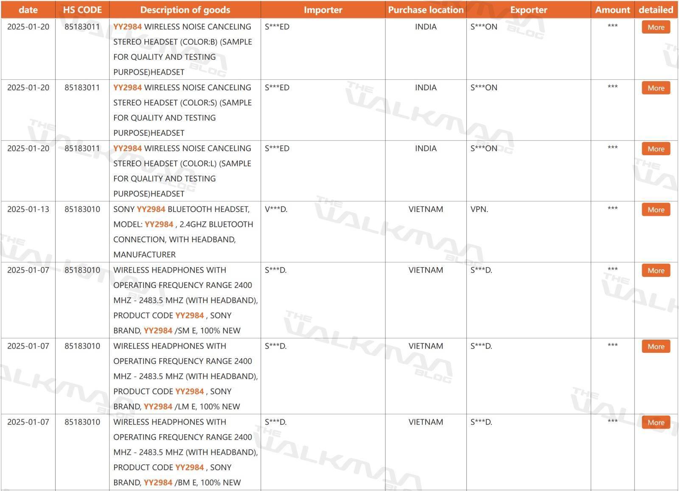Open More details for the /SM E row
This screenshot has height=491, width=679.
[656, 271]
